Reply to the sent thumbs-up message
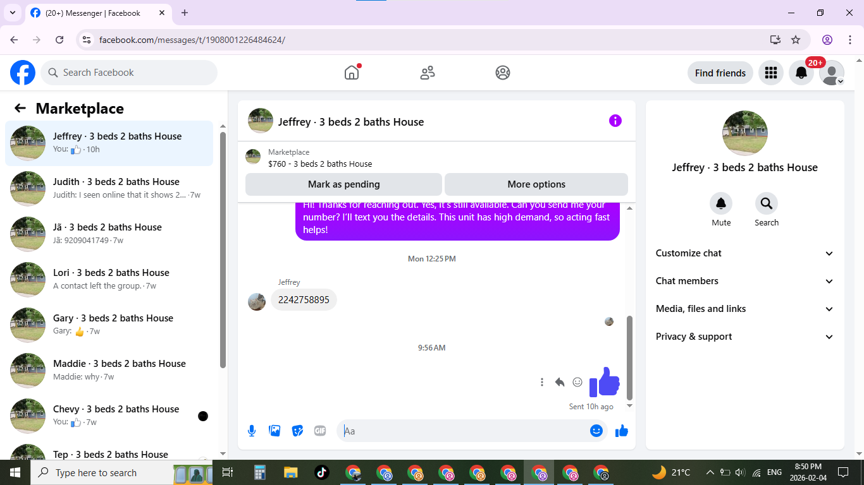Viewport: 864px width, 485px height. [560, 382]
